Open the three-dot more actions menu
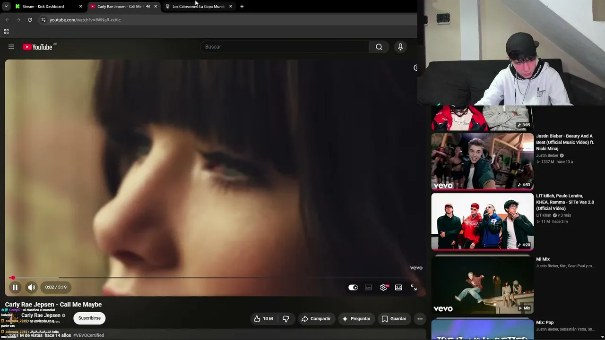The height and width of the screenshot is (340, 605). tap(420, 319)
